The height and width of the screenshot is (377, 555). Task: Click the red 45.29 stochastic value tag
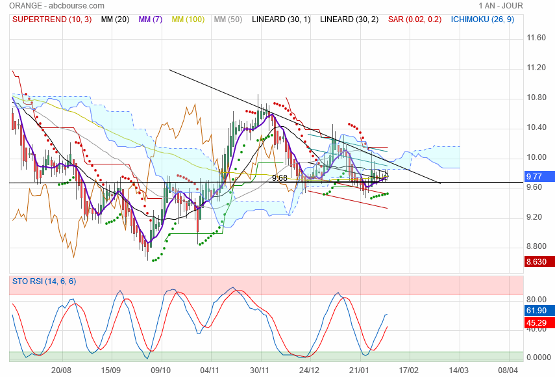pyautogui.click(x=539, y=323)
